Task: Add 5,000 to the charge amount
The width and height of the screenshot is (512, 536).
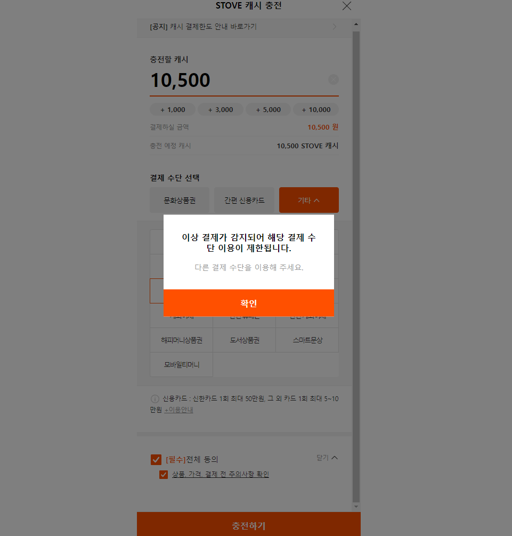Action: coord(269,110)
